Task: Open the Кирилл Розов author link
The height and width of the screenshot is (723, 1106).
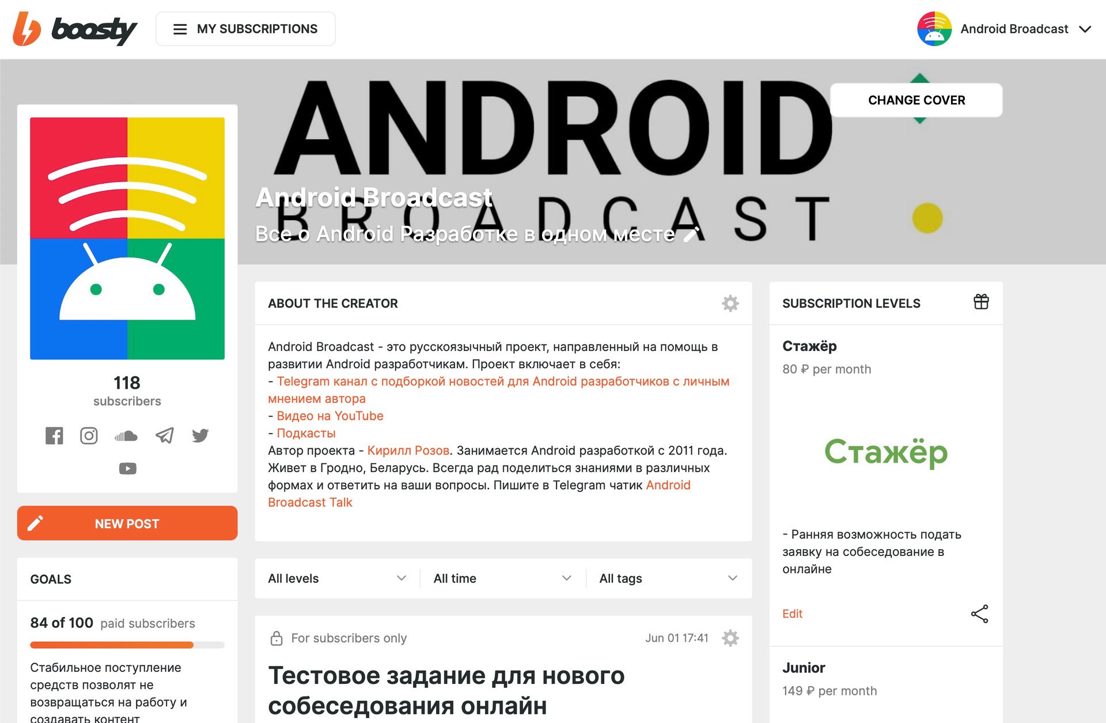Action: point(408,451)
